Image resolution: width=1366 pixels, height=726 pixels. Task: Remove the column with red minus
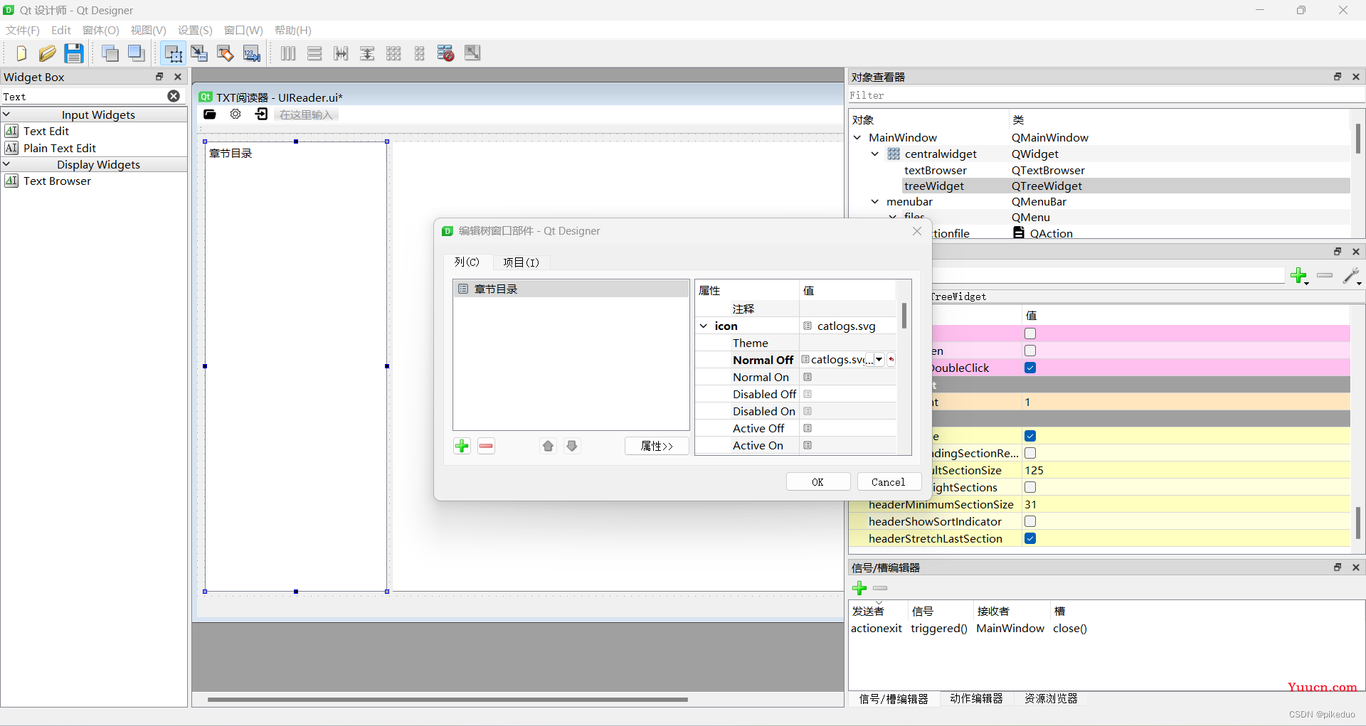coord(486,446)
